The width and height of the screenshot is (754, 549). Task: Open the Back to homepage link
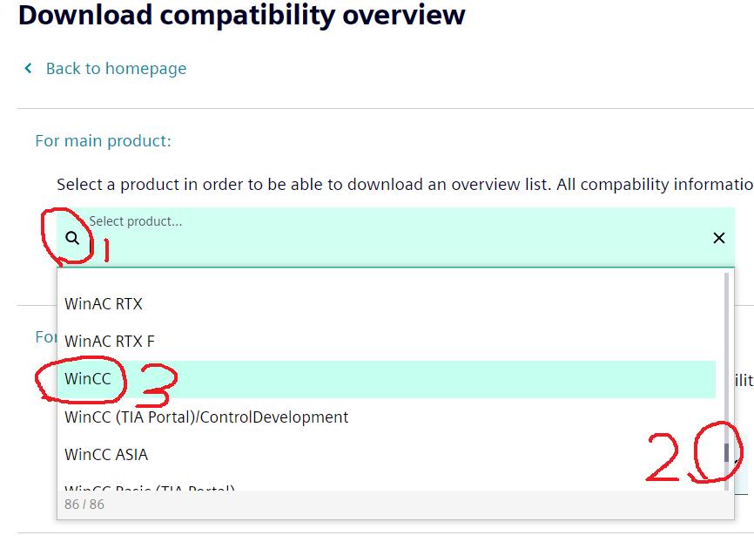point(116,69)
